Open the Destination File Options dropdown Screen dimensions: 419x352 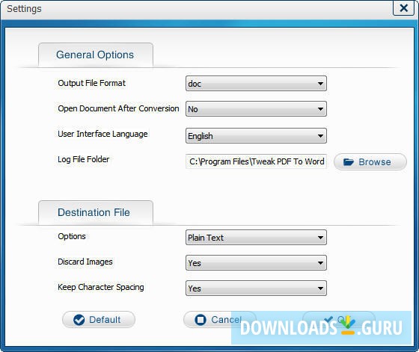[256, 237]
